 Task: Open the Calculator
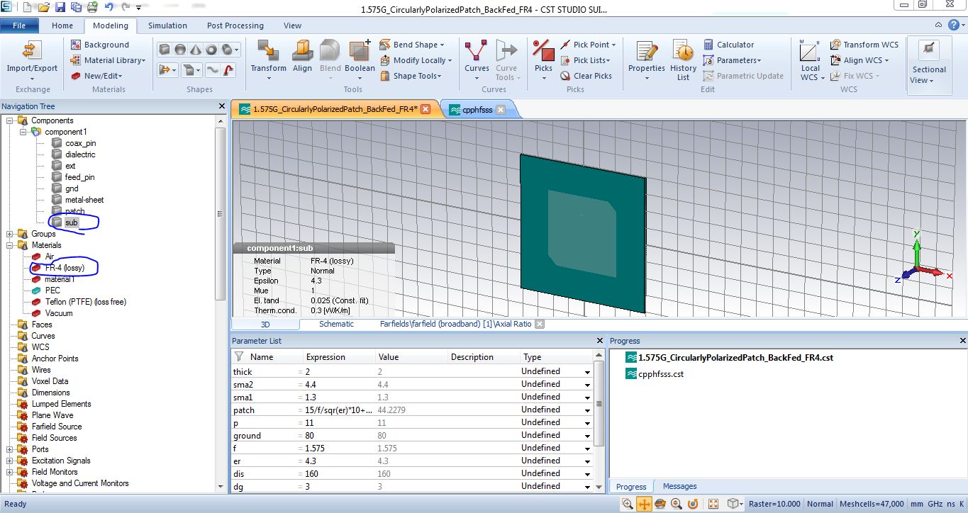(x=728, y=45)
